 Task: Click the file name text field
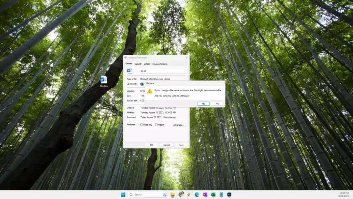tap(162, 71)
